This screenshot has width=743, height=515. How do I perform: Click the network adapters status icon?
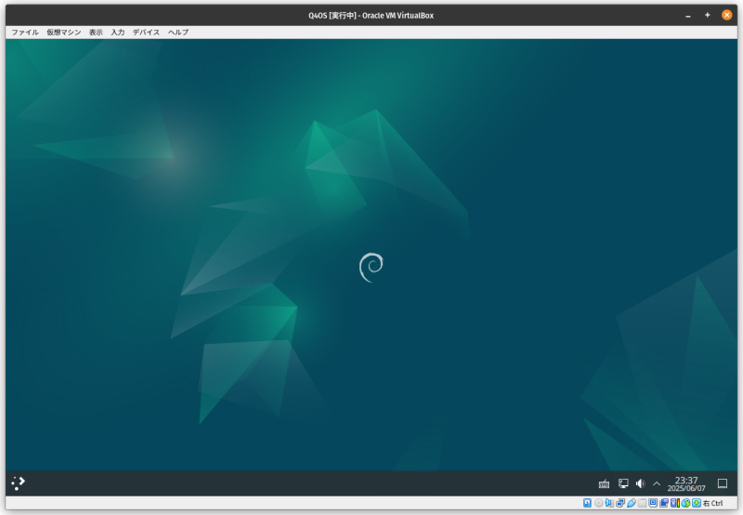[620, 503]
